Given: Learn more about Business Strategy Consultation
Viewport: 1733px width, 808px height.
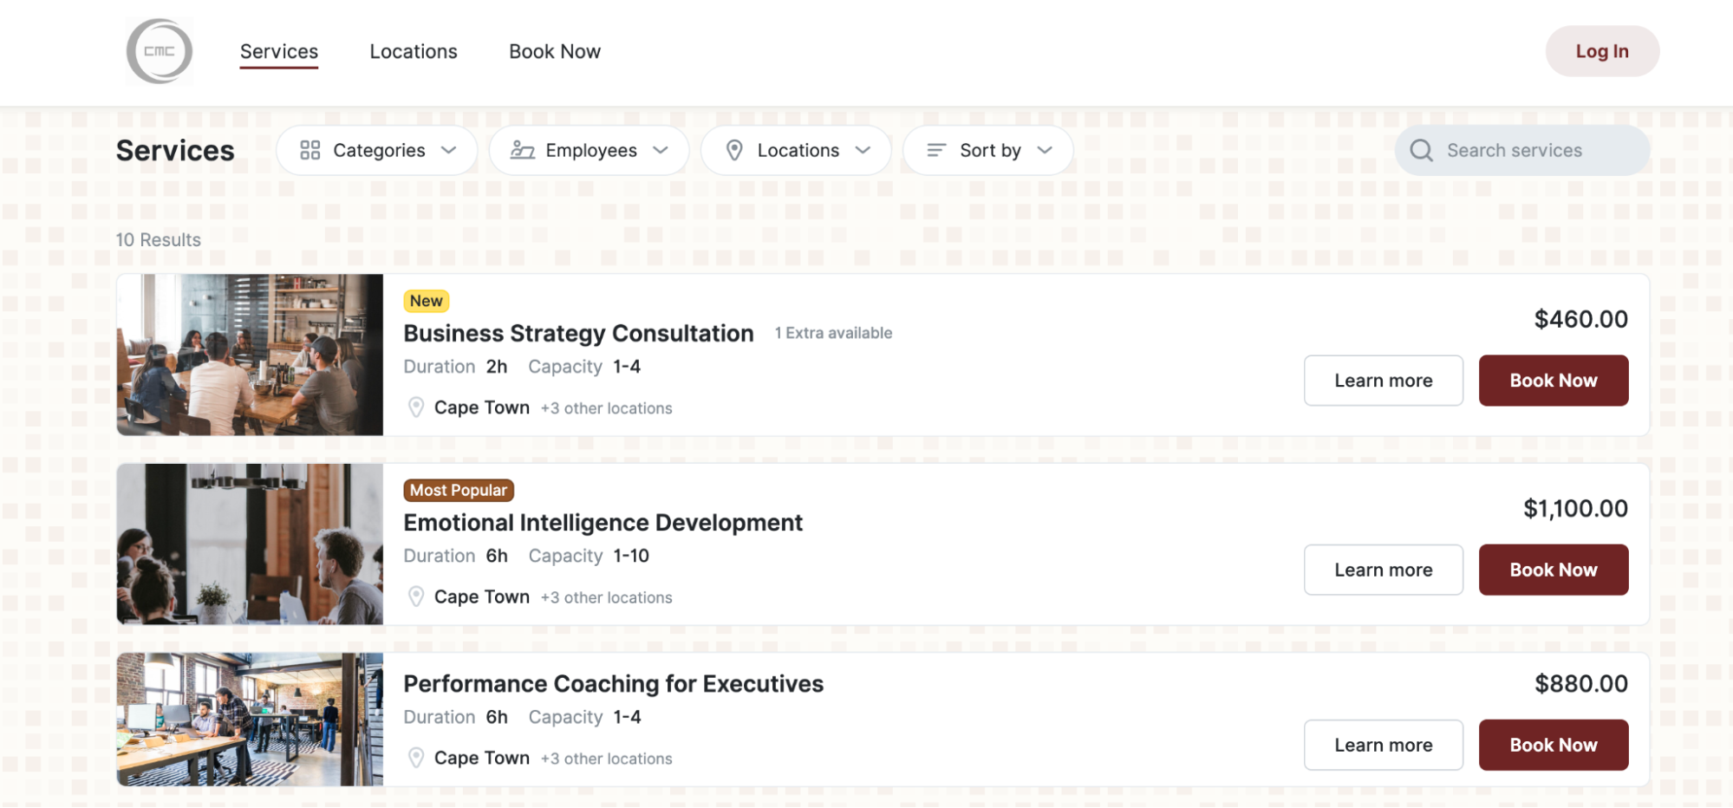Looking at the screenshot, I should (1384, 381).
